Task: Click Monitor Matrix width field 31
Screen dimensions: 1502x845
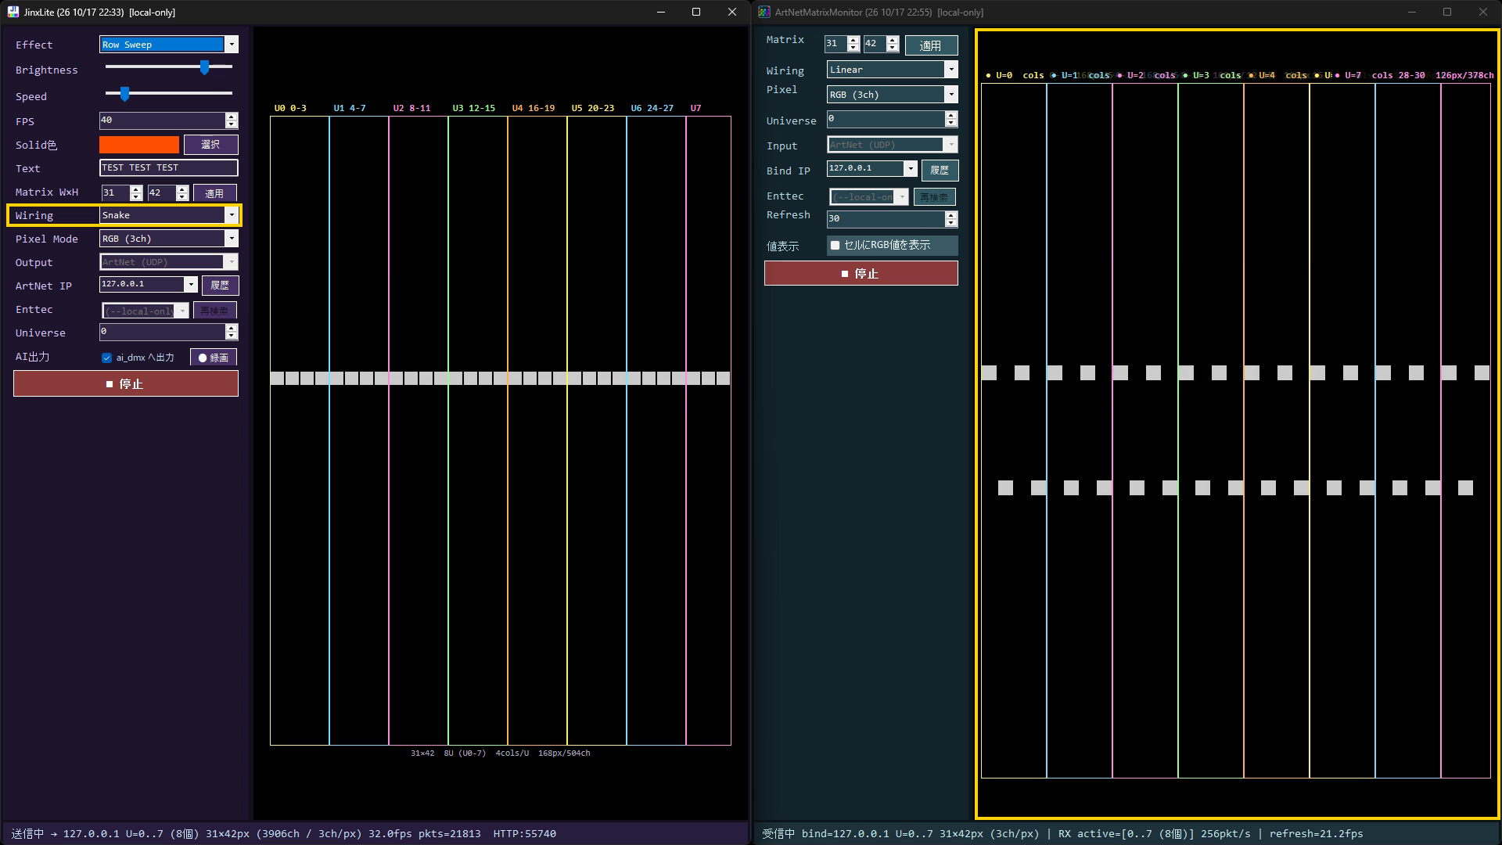Action: [835, 44]
